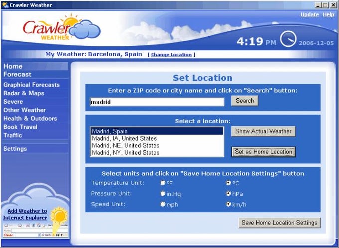Click the 4:19 PM time display
Screen dimensions: 339x248
pyautogui.click(x=256, y=41)
